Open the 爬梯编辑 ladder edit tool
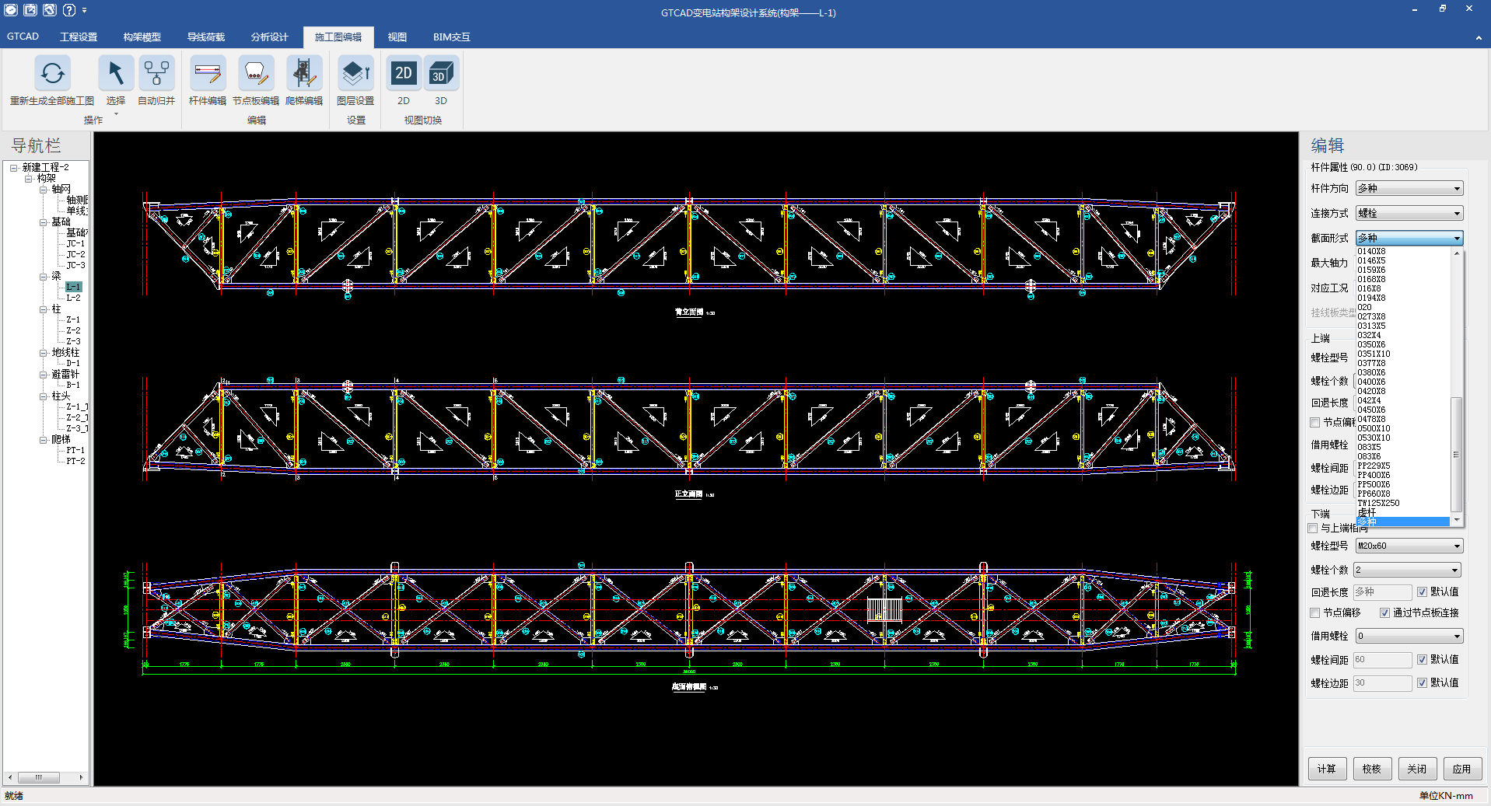The width and height of the screenshot is (1491, 806). pos(303,74)
